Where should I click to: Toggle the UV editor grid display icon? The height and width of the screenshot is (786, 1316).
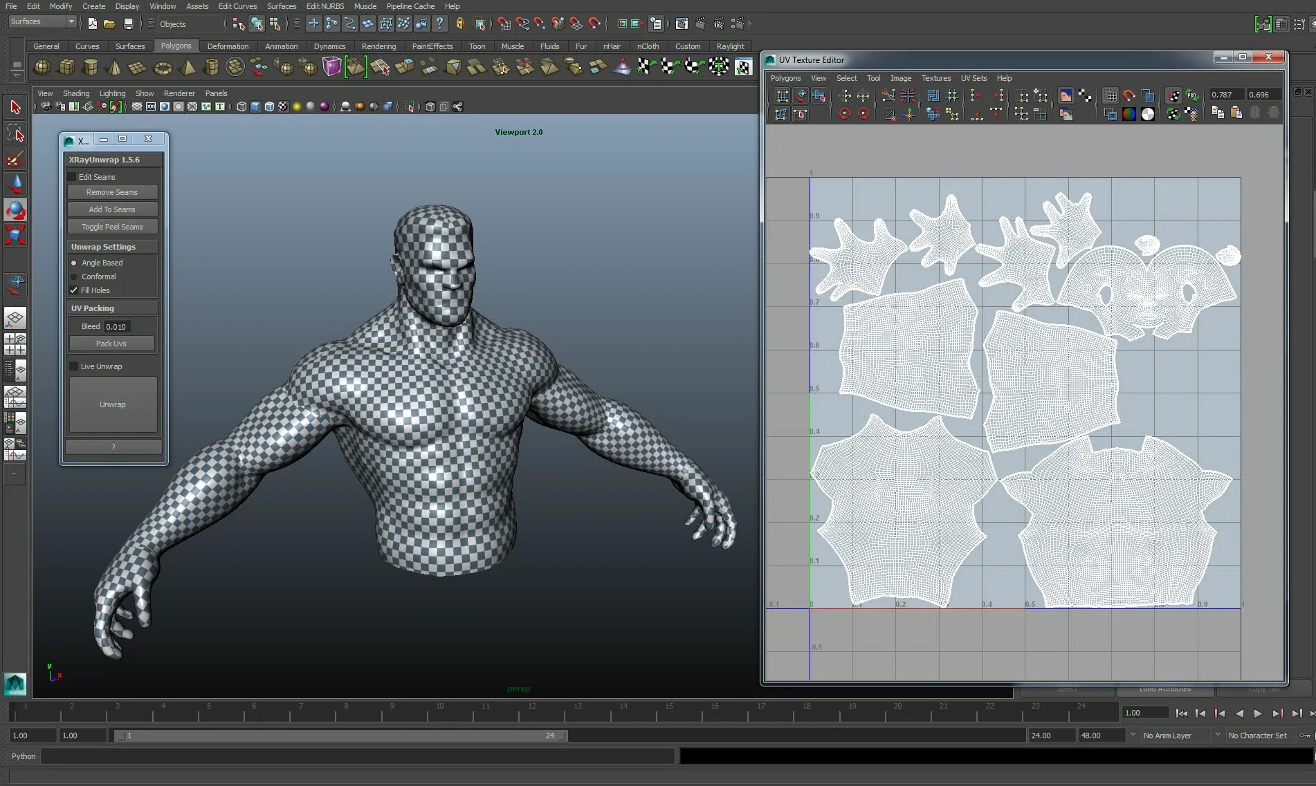[1111, 96]
